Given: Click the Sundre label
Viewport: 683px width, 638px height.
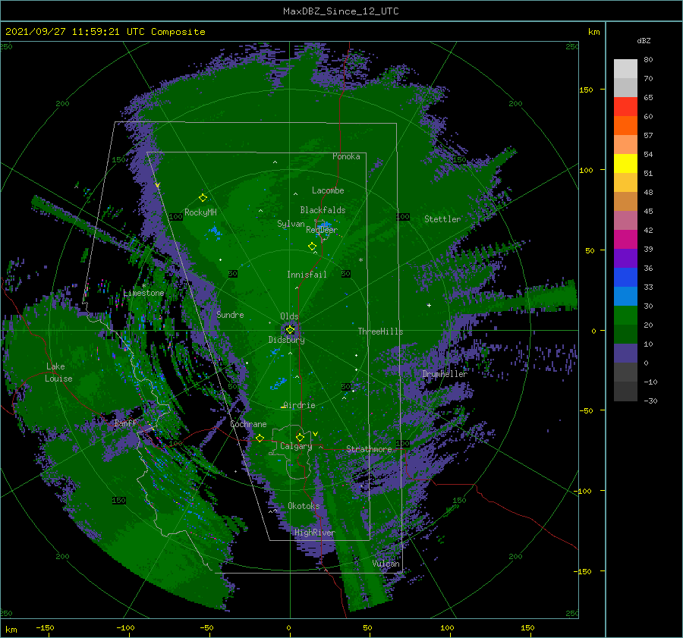Looking at the screenshot, I should click(230, 315).
